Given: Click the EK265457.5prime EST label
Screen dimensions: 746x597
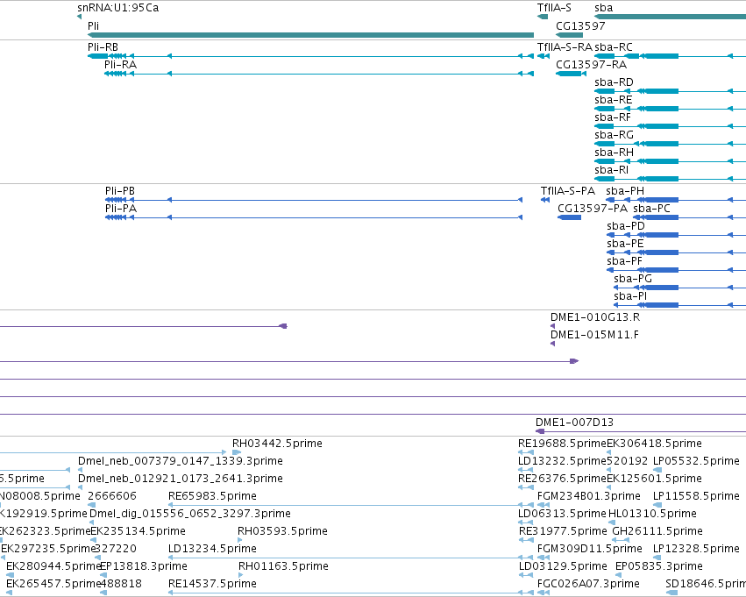Looking at the screenshot, I should [53, 584].
